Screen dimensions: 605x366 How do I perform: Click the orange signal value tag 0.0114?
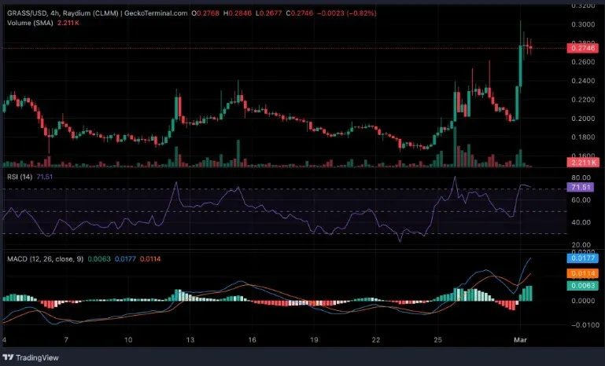[x=582, y=273]
